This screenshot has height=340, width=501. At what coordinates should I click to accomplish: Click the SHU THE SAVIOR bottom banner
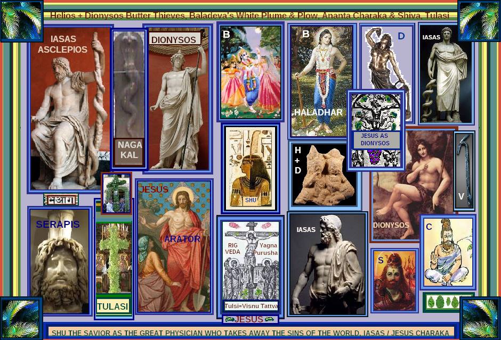250,333
